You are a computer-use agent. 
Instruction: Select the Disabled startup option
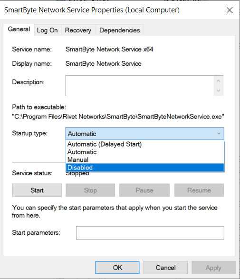(x=145, y=168)
